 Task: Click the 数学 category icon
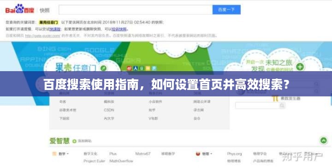(x=54, y=154)
